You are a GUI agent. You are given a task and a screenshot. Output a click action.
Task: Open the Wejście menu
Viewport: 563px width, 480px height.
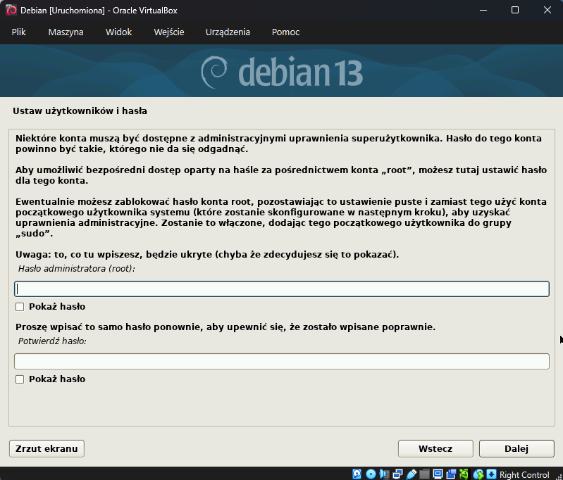[x=169, y=32]
